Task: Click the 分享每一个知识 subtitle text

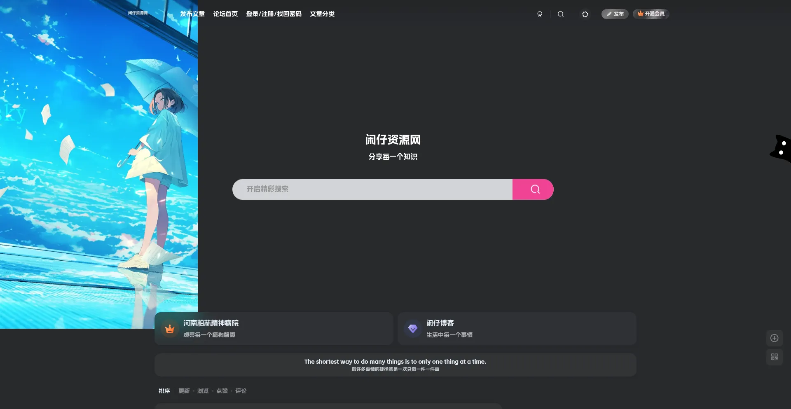Action: 393,157
